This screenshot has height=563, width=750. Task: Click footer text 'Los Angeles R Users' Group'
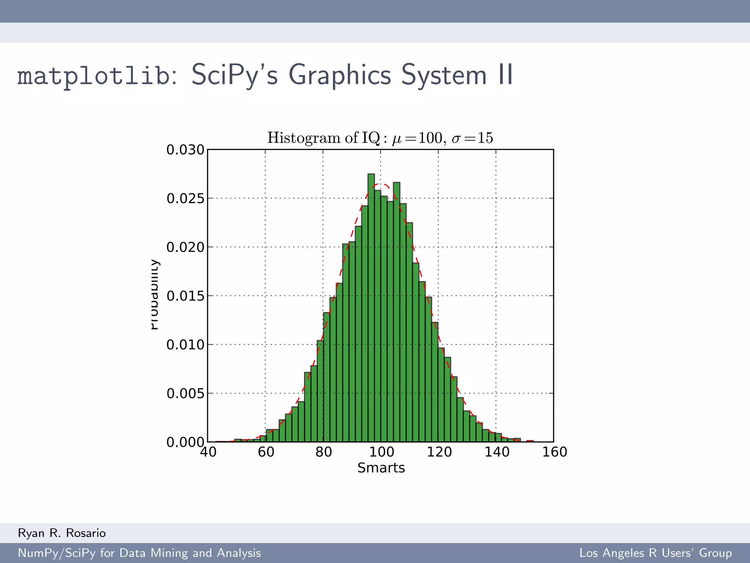coord(656,553)
